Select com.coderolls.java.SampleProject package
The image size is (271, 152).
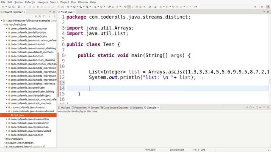(x=30, y=95)
